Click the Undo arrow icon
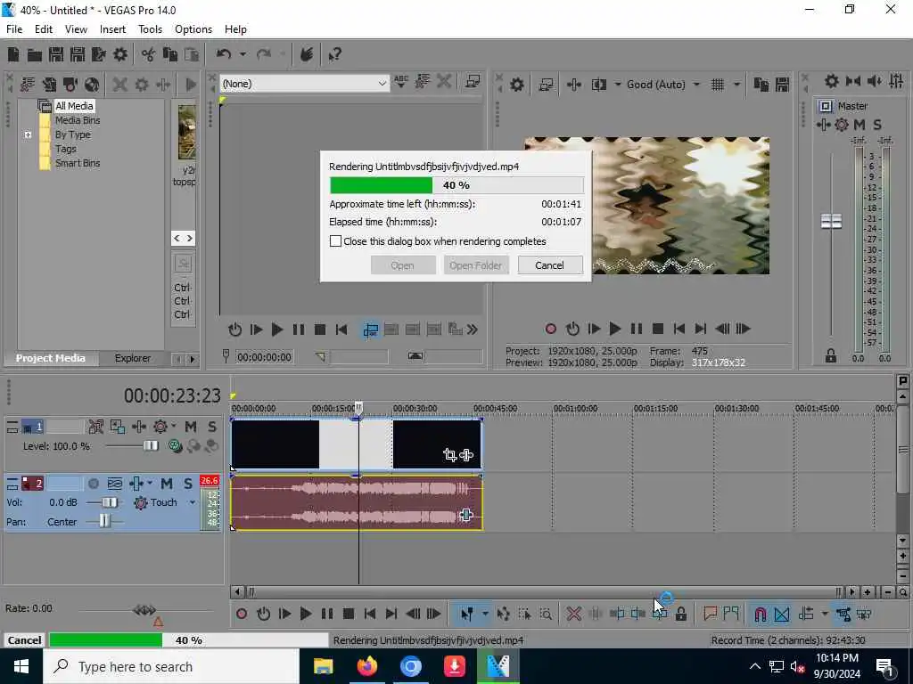Screen dimensions: 913x684 pos(223,54)
